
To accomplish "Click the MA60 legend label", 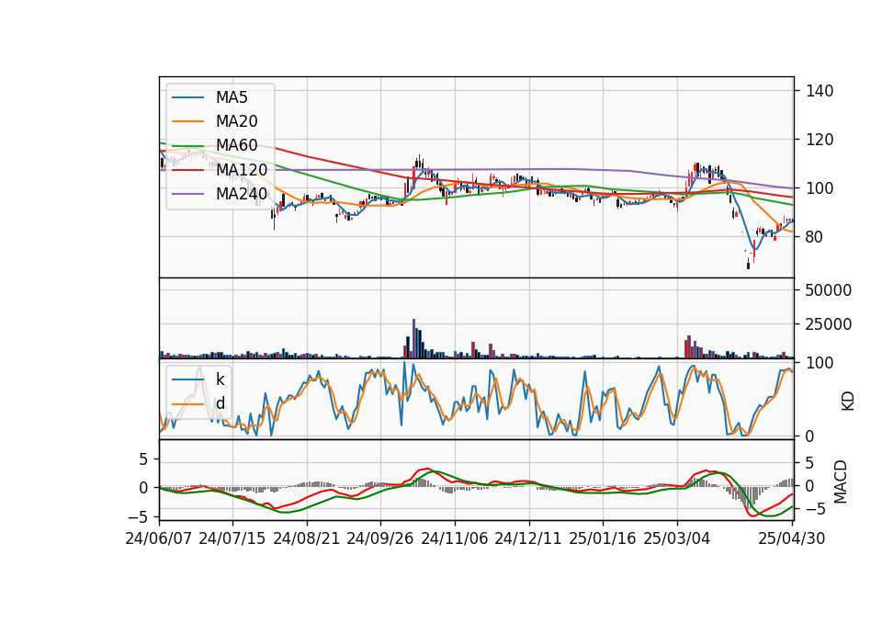I will tap(236, 146).
